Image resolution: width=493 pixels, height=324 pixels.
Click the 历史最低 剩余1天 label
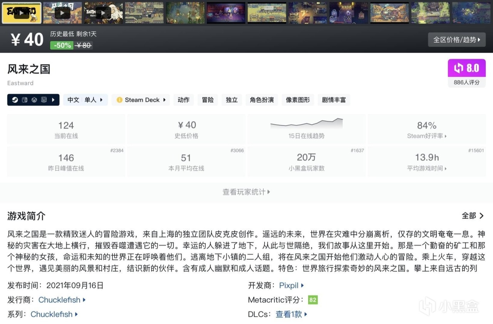[x=73, y=34]
